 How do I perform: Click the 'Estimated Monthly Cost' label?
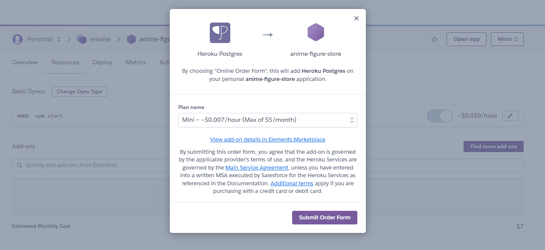pos(41,226)
